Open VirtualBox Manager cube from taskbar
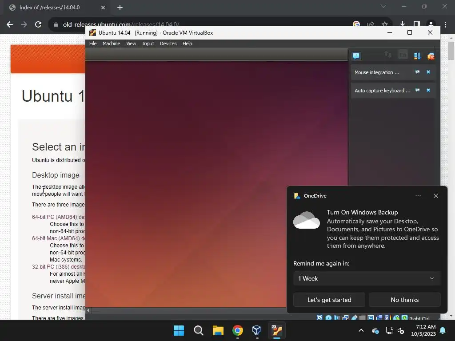455x341 pixels. pyautogui.click(x=257, y=330)
